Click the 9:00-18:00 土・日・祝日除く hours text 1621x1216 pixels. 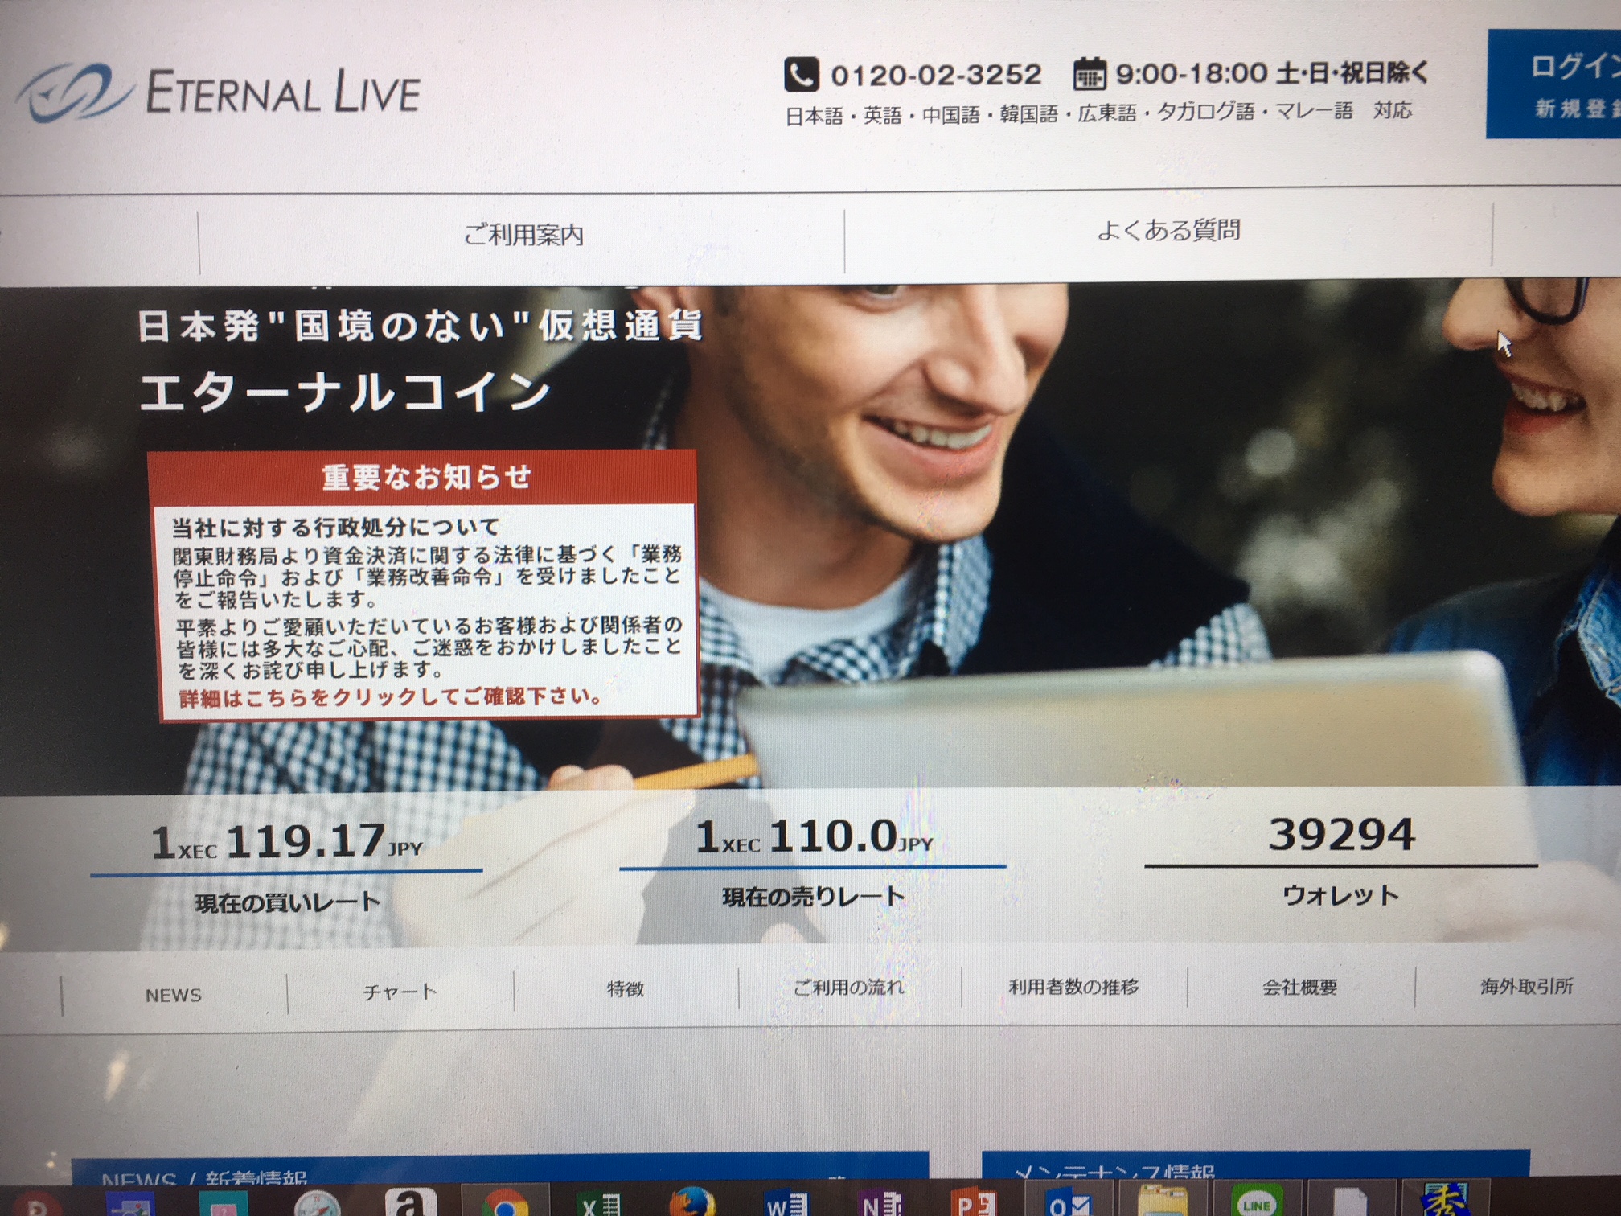1272,74
